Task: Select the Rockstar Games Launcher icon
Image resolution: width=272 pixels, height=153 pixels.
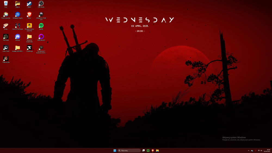Action: click(x=29, y=27)
